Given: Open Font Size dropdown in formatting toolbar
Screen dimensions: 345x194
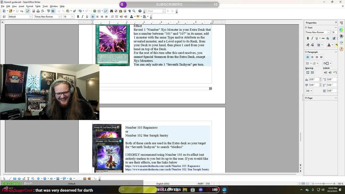Looking at the screenshot, I should tap(72, 17).
